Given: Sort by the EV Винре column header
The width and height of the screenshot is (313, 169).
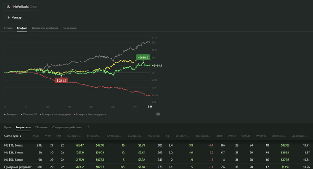Looking at the screenshot, I should [x=114, y=136].
